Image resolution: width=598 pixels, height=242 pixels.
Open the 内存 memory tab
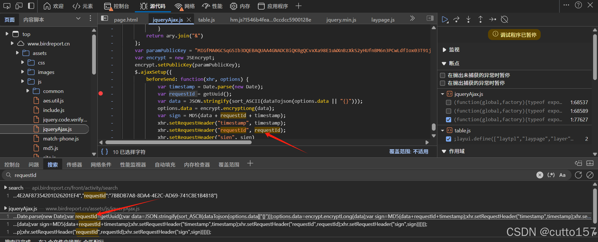tap(240, 6)
